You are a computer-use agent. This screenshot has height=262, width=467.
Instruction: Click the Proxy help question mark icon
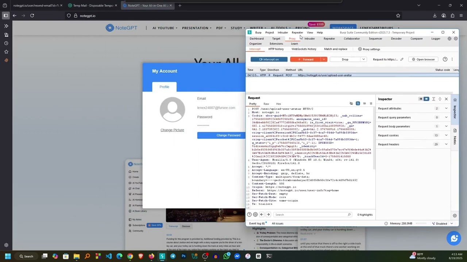coord(445,59)
